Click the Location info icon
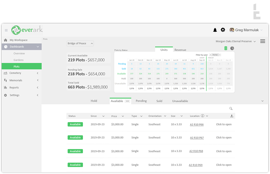The width and height of the screenshot is (270, 174). click(x=202, y=116)
